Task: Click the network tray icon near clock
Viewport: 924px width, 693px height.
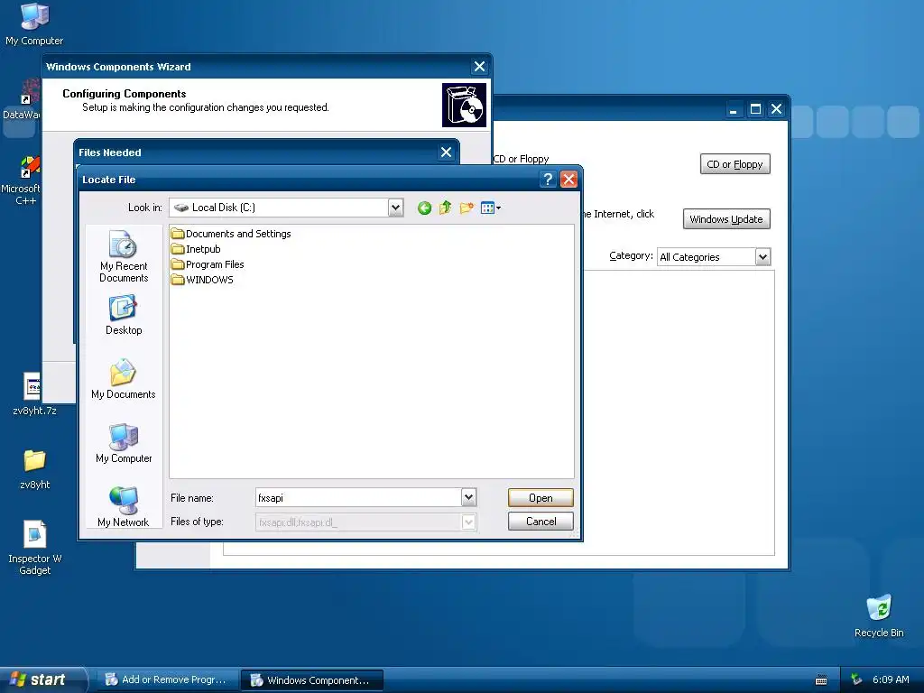Action: (856, 679)
